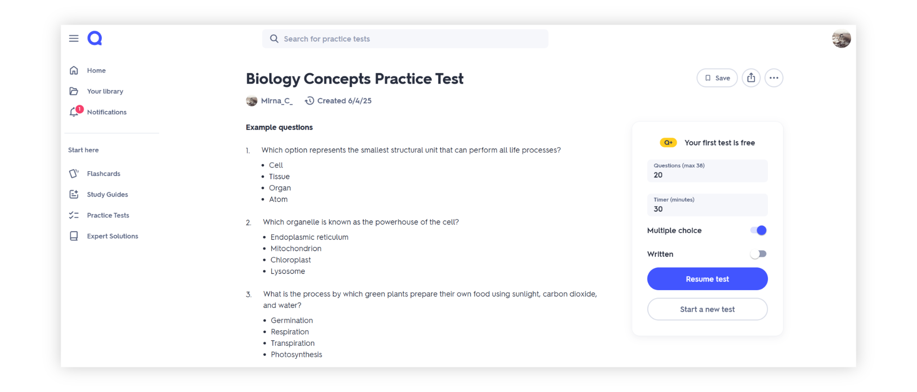Start a new test
The image size is (917, 392).
coord(707,309)
